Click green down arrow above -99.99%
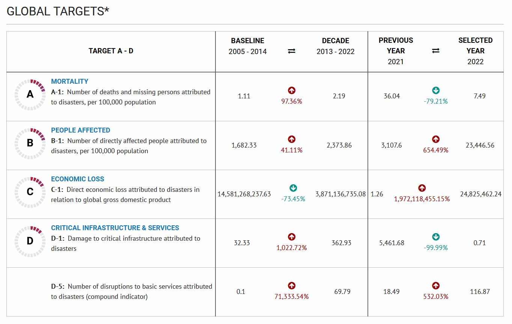This screenshot has width=512, height=324. 436,237
